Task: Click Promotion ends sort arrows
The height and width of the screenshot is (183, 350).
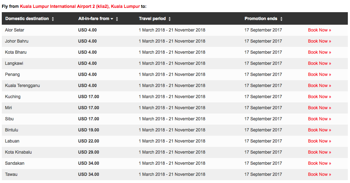Action: point(281,19)
